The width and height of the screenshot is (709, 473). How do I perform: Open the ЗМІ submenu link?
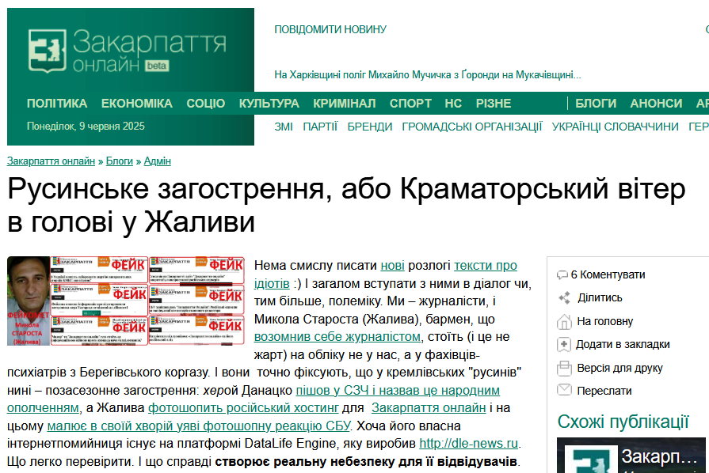284,127
